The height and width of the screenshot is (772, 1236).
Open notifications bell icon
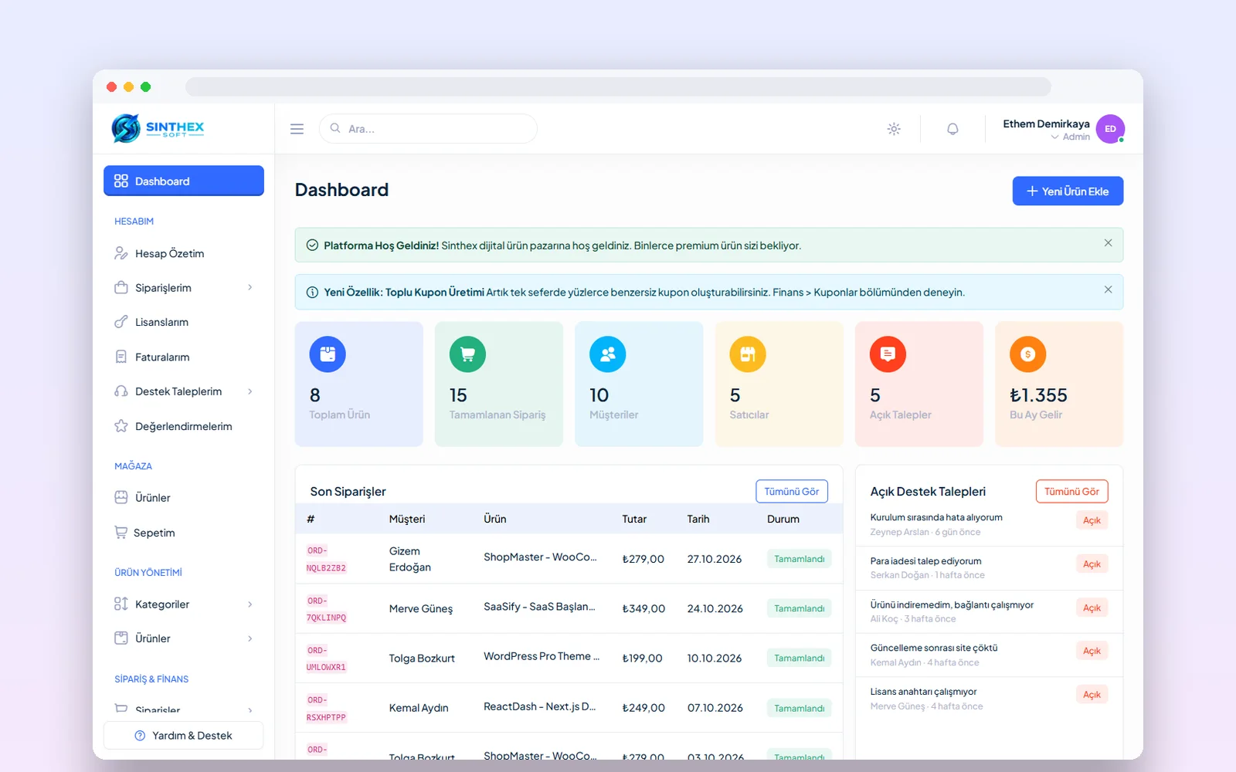[x=952, y=129]
